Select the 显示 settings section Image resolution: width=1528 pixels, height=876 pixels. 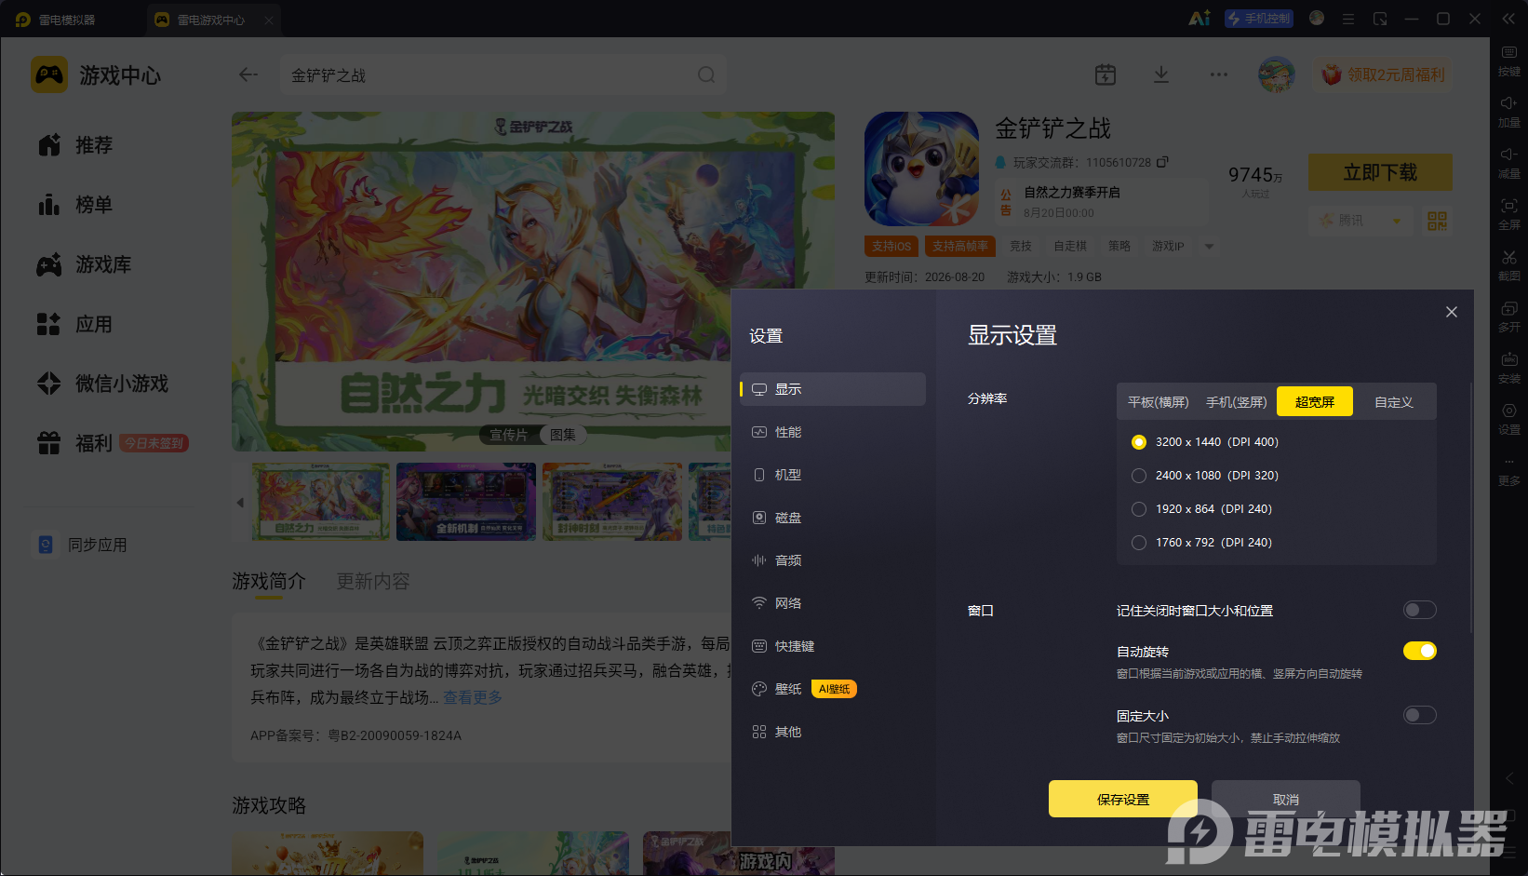coord(833,389)
